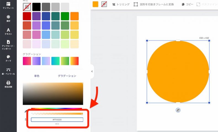Image resolution: width=218 pixels, height=132 pixels.
Task: Open the 宛名印刷 printing panel
Action: (8, 84)
